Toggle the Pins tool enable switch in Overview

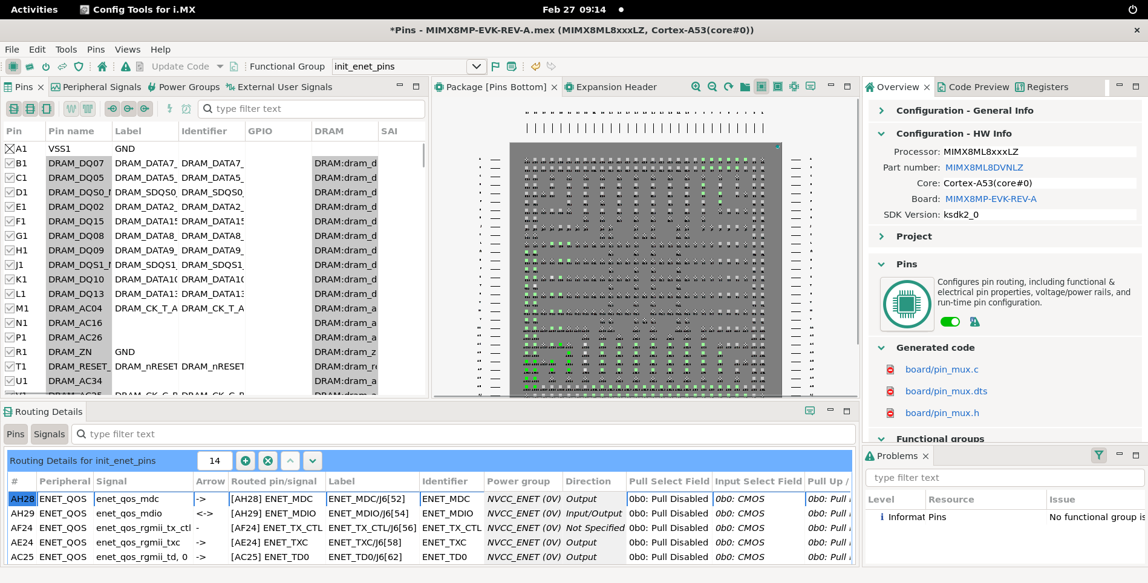[x=950, y=322]
